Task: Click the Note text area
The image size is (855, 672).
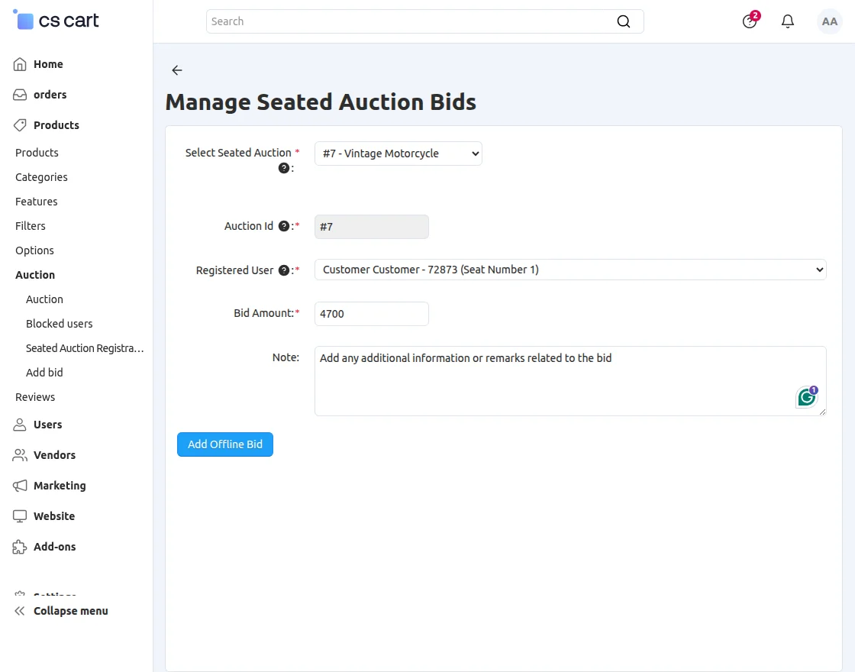Action: pyautogui.click(x=570, y=381)
